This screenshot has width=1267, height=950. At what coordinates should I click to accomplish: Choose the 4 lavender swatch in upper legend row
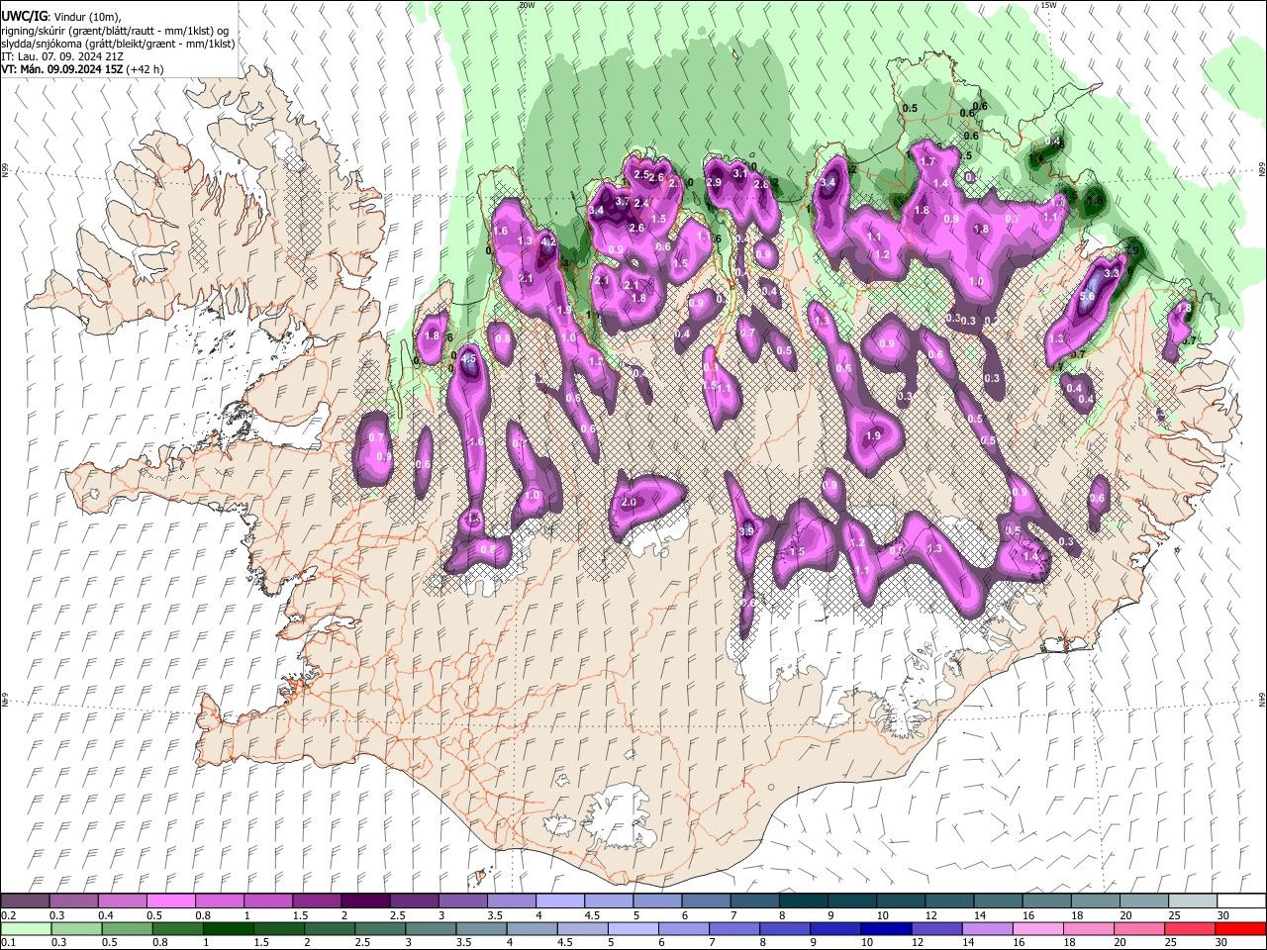tap(559, 902)
